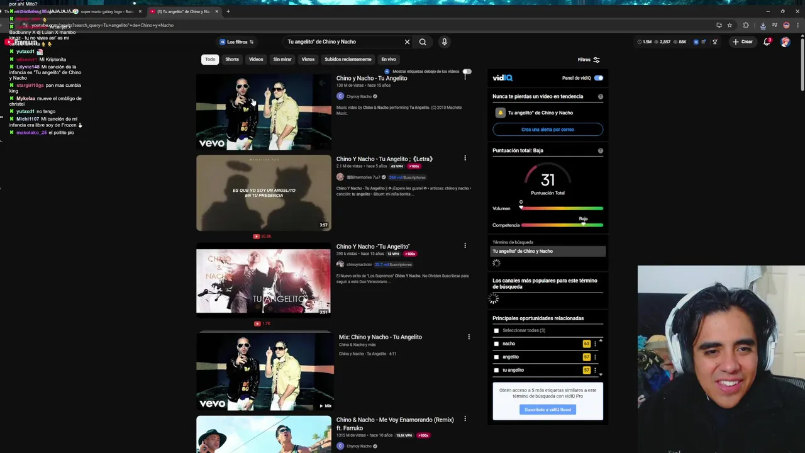The width and height of the screenshot is (805, 453).
Task: Check the tu angelito keyword checkbox
Action: (x=496, y=371)
